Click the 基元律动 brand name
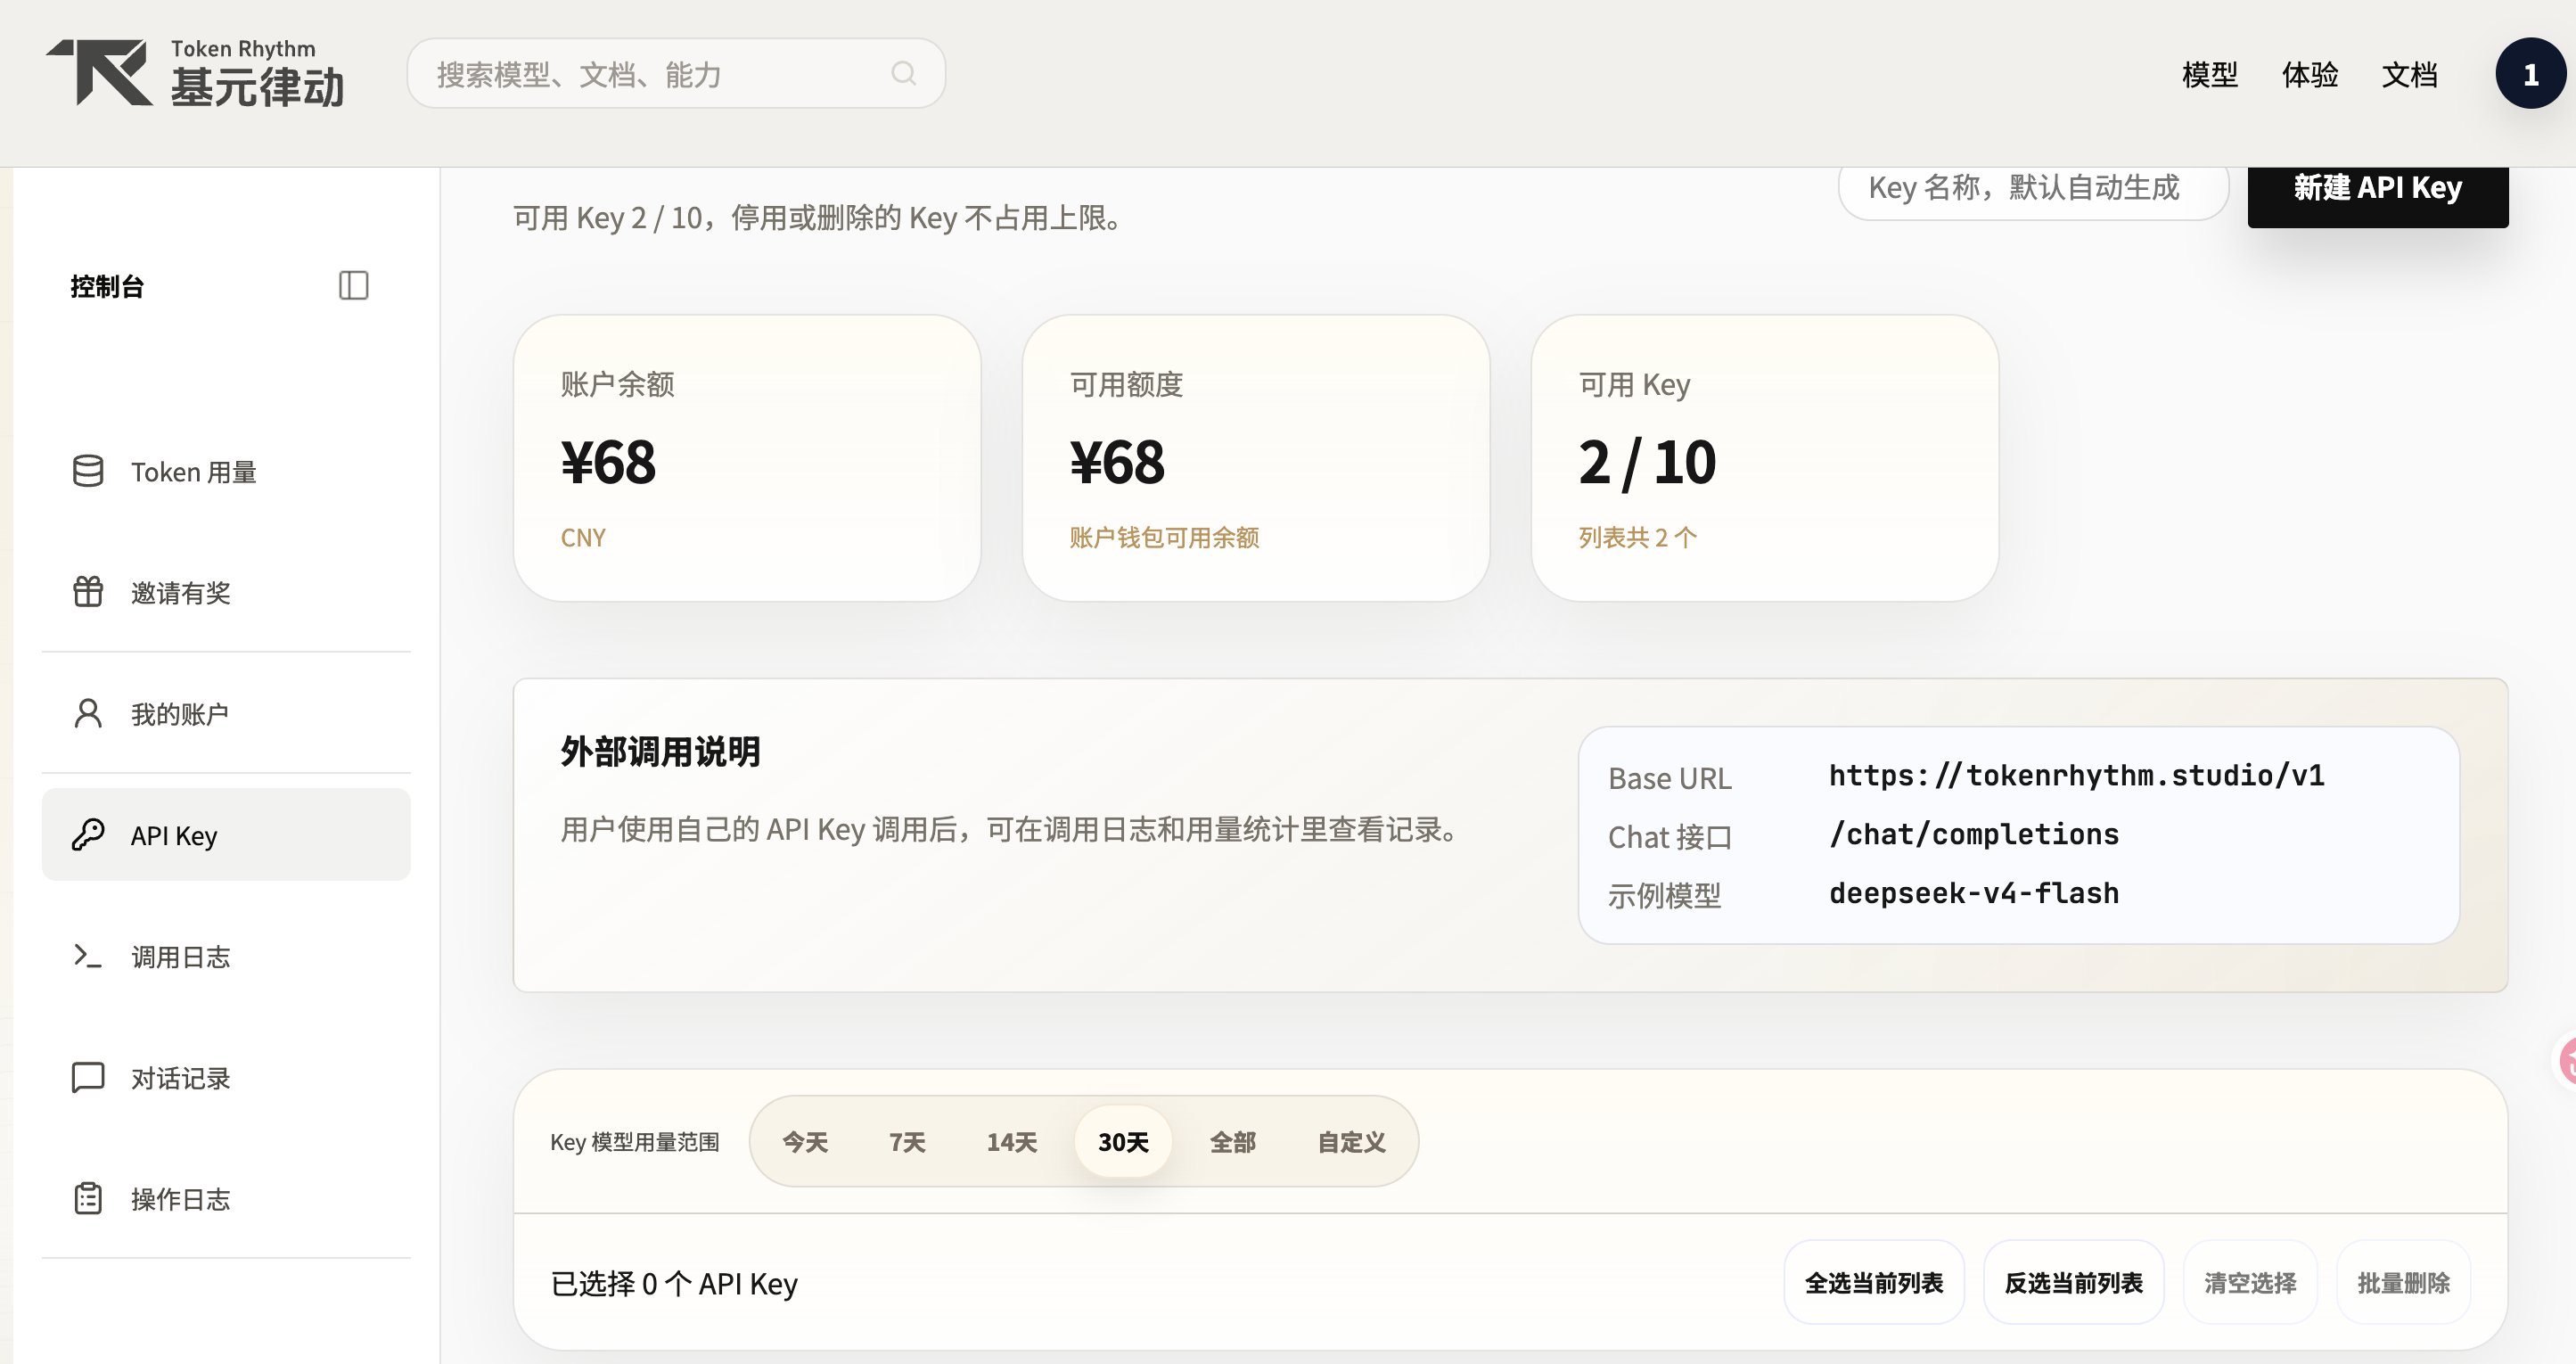 pyautogui.click(x=257, y=87)
